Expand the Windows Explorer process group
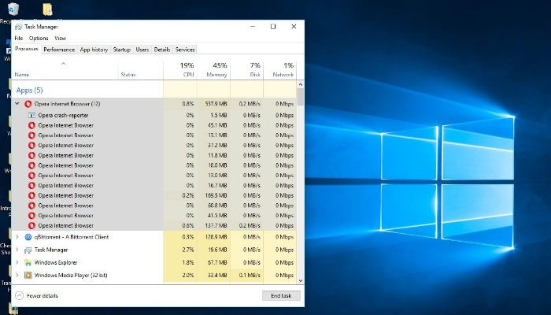Image resolution: width=551 pixels, height=315 pixels. coord(17,262)
